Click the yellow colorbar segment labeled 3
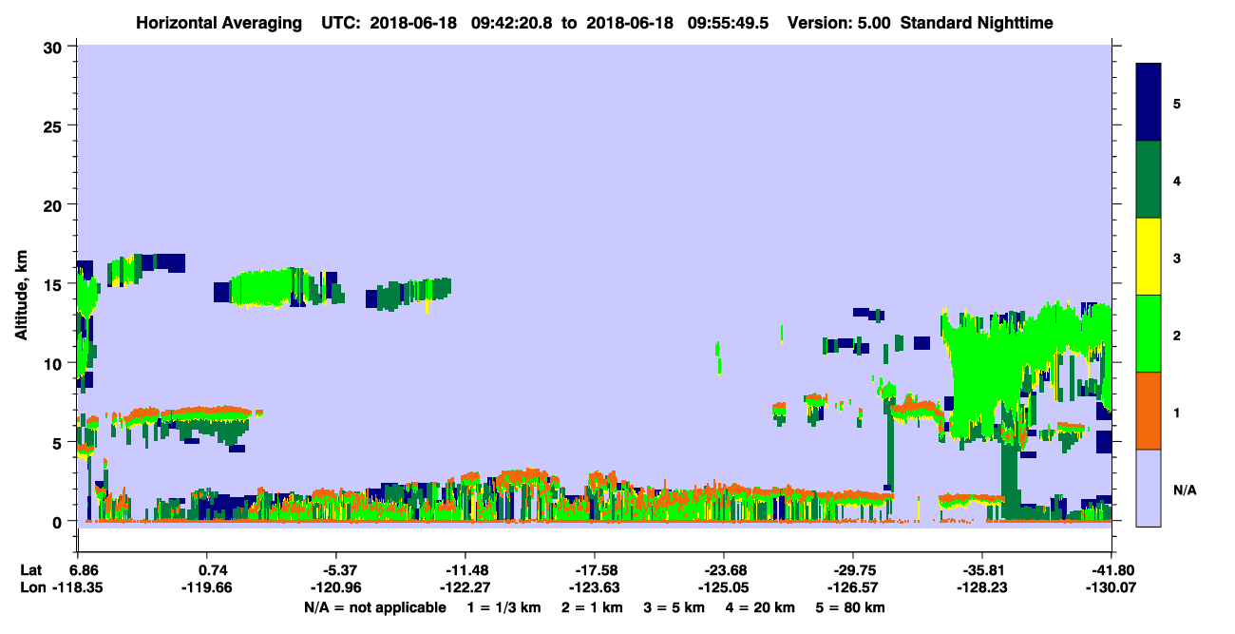This screenshot has width=1235, height=634. pos(1149,257)
